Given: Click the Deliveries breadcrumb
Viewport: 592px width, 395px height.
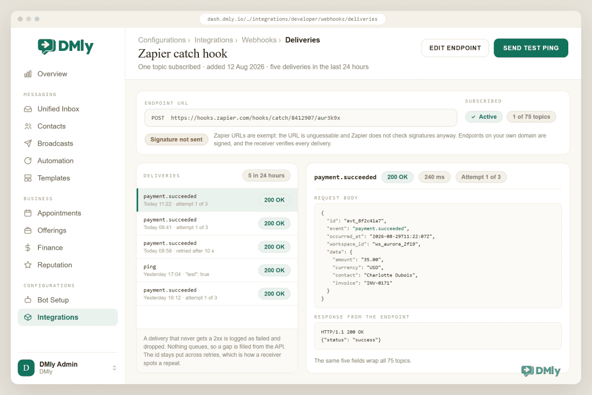Looking at the screenshot, I should [302, 40].
